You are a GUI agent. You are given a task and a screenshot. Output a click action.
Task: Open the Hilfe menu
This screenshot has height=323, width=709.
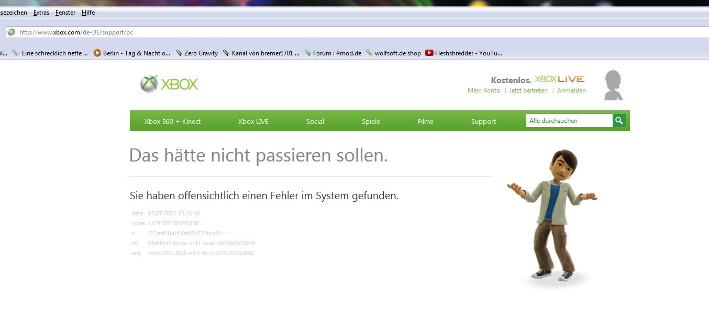pos(88,13)
